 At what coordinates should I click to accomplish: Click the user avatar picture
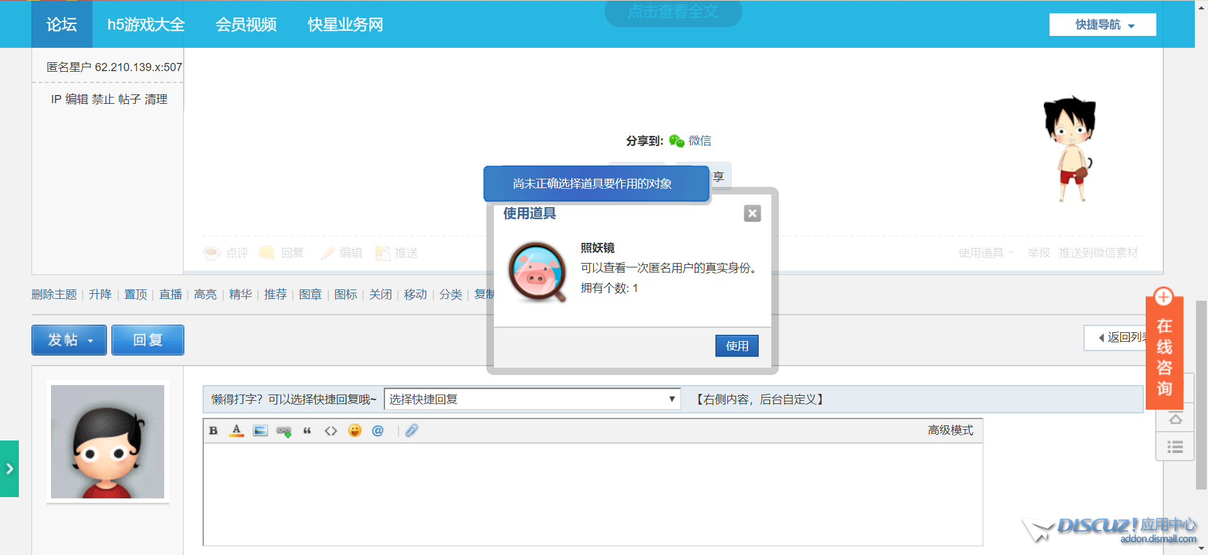108,442
